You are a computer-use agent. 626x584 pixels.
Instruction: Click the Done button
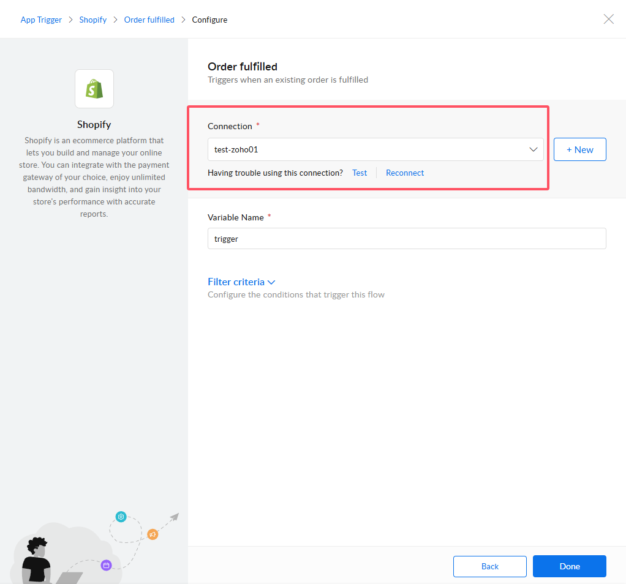pos(570,566)
